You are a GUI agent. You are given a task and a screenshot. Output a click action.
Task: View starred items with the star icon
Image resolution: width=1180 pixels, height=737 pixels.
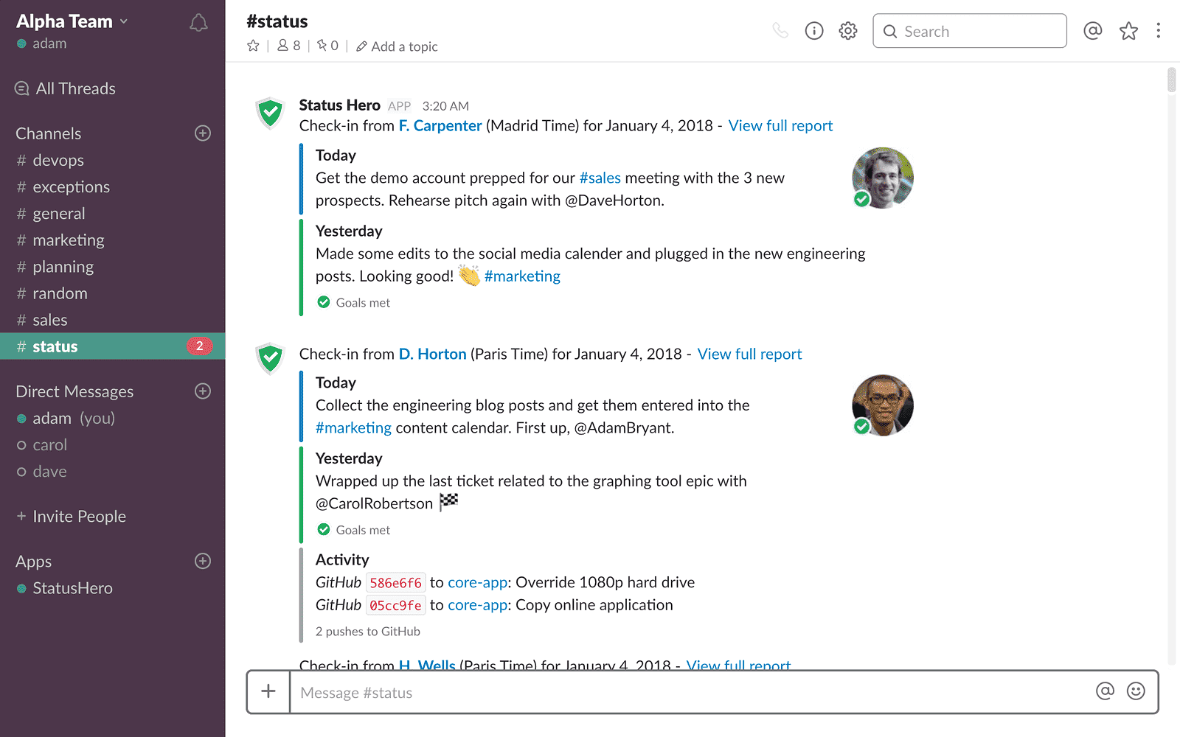[1128, 30]
